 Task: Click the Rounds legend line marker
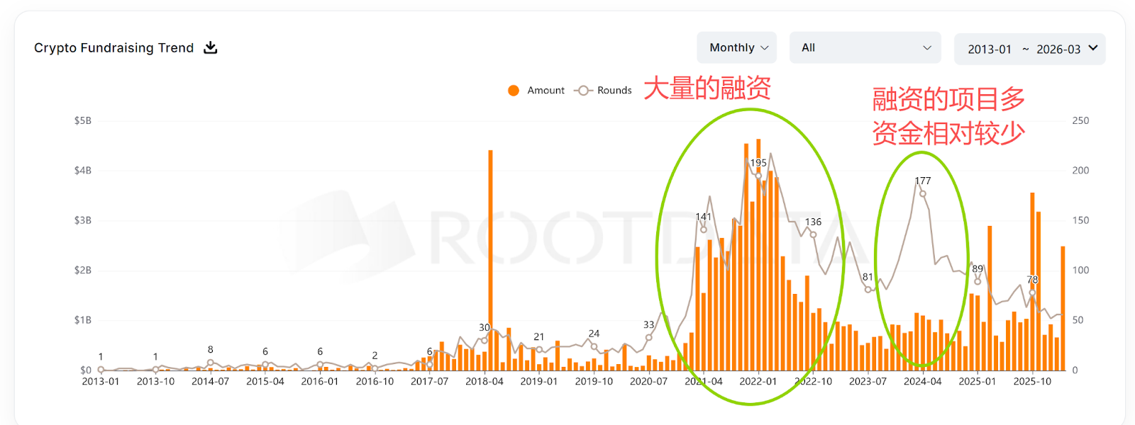(583, 91)
